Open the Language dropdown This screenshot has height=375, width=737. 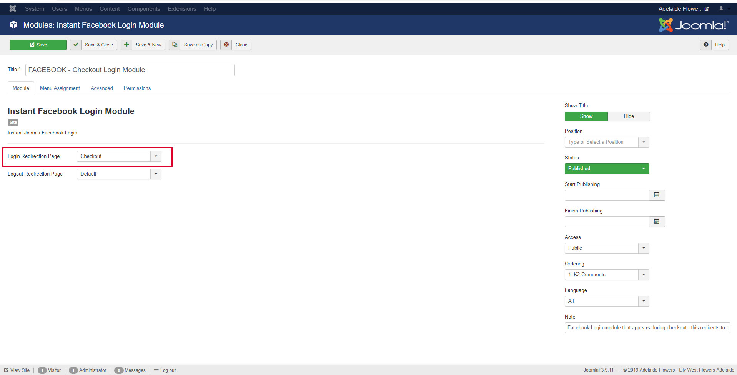(607, 301)
